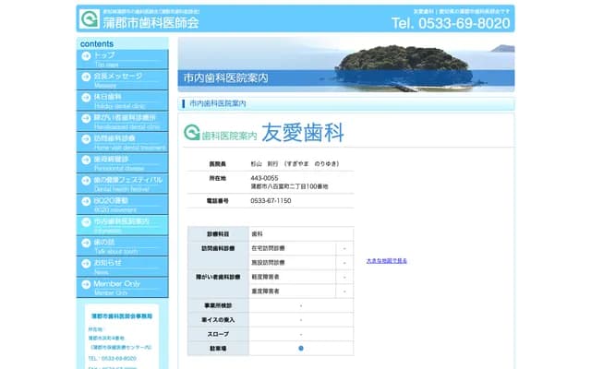This screenshot has width=591, height=369.
Task: Click the blue dot in 駐車場 row
Action: (x=301, y=349)
